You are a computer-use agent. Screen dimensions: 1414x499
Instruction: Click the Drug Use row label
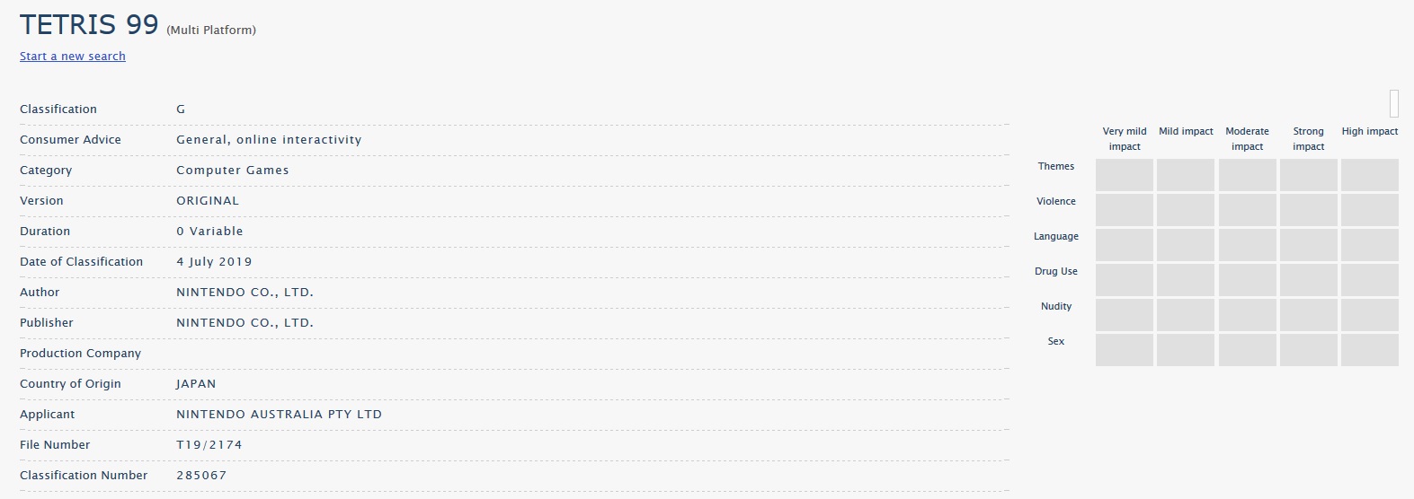[x=1055, y=271]
